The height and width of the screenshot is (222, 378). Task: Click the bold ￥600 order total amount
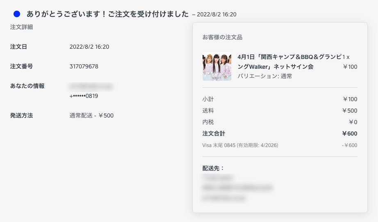pyautogui.click(x=349, y=134)
